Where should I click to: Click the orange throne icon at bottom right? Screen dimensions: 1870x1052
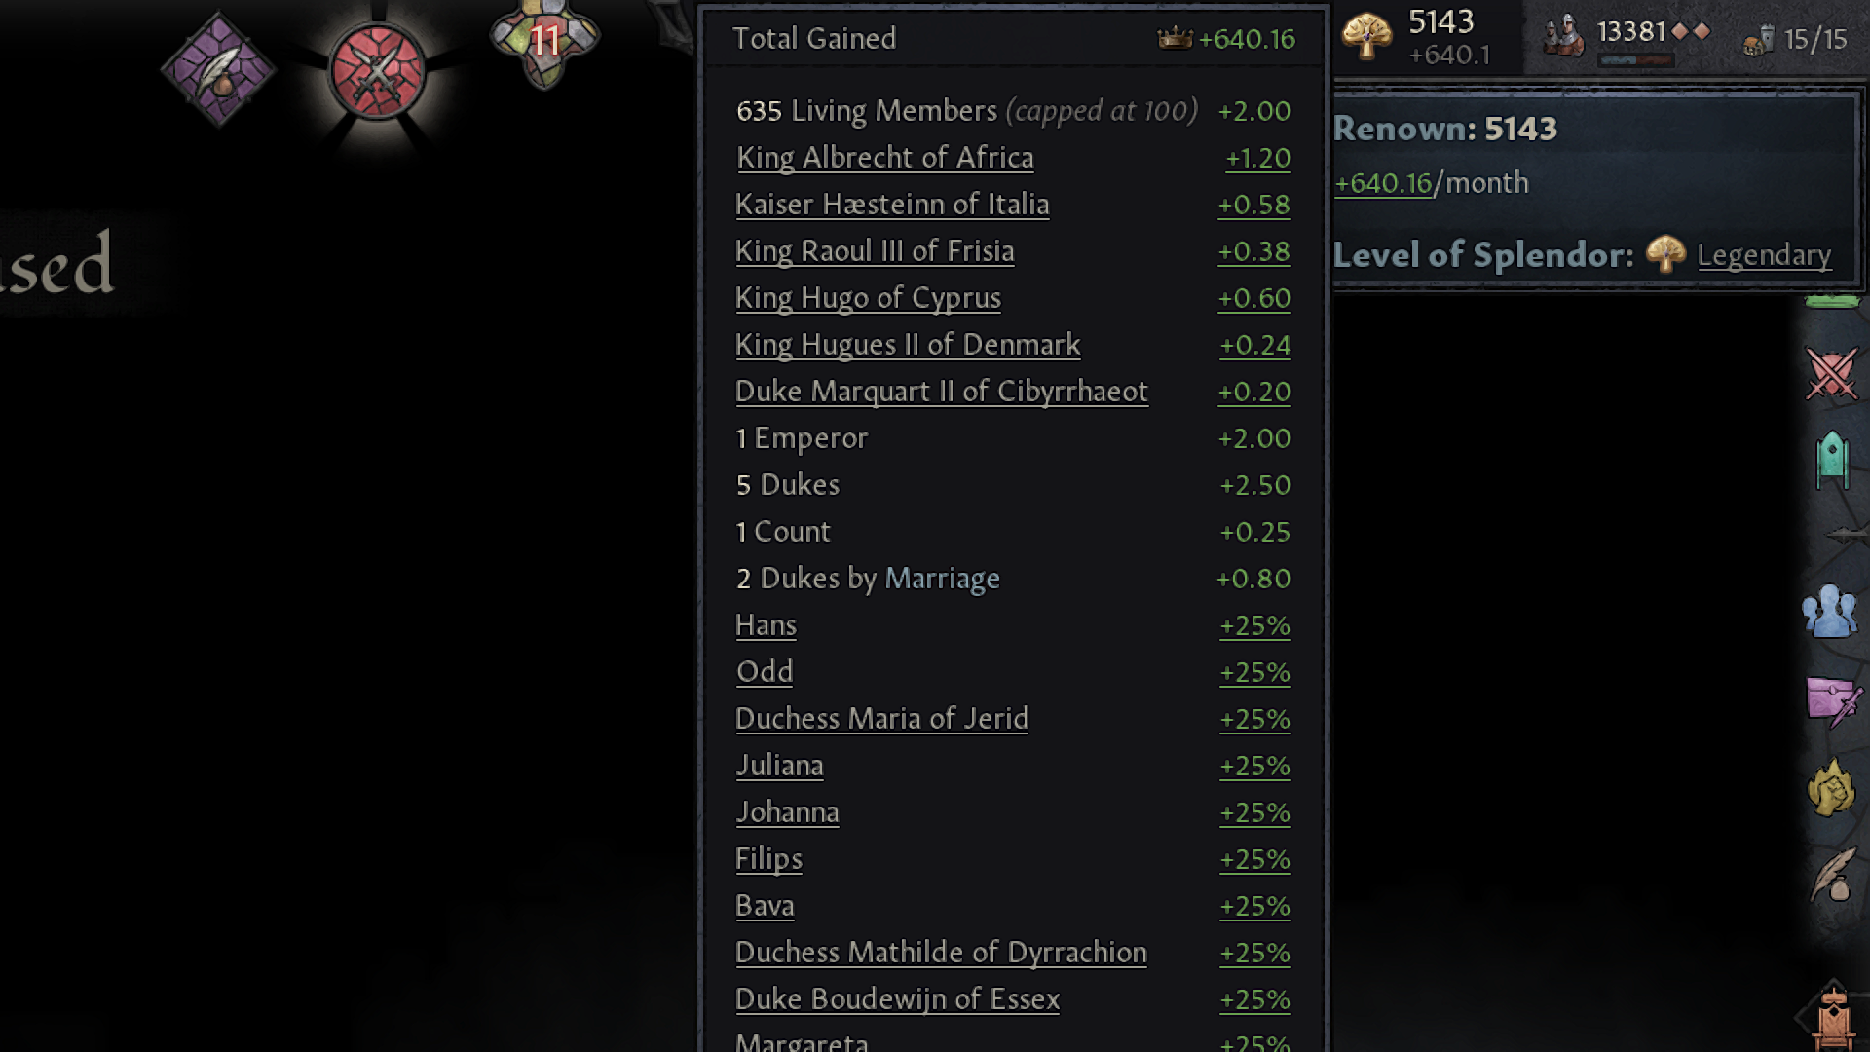click(x=1834, y=1019)
